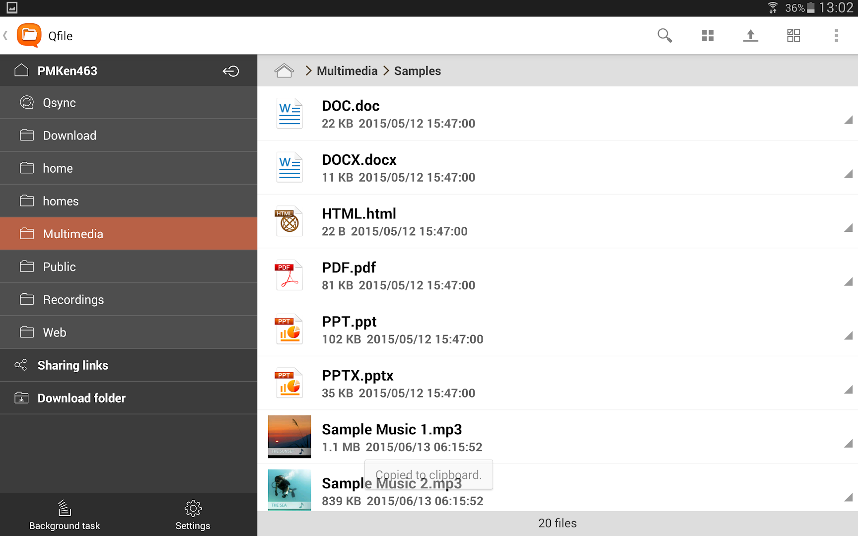The image size is (858, 536).
Task: Tap the 13:02 clock in status bar
Action: coord(836,8)
